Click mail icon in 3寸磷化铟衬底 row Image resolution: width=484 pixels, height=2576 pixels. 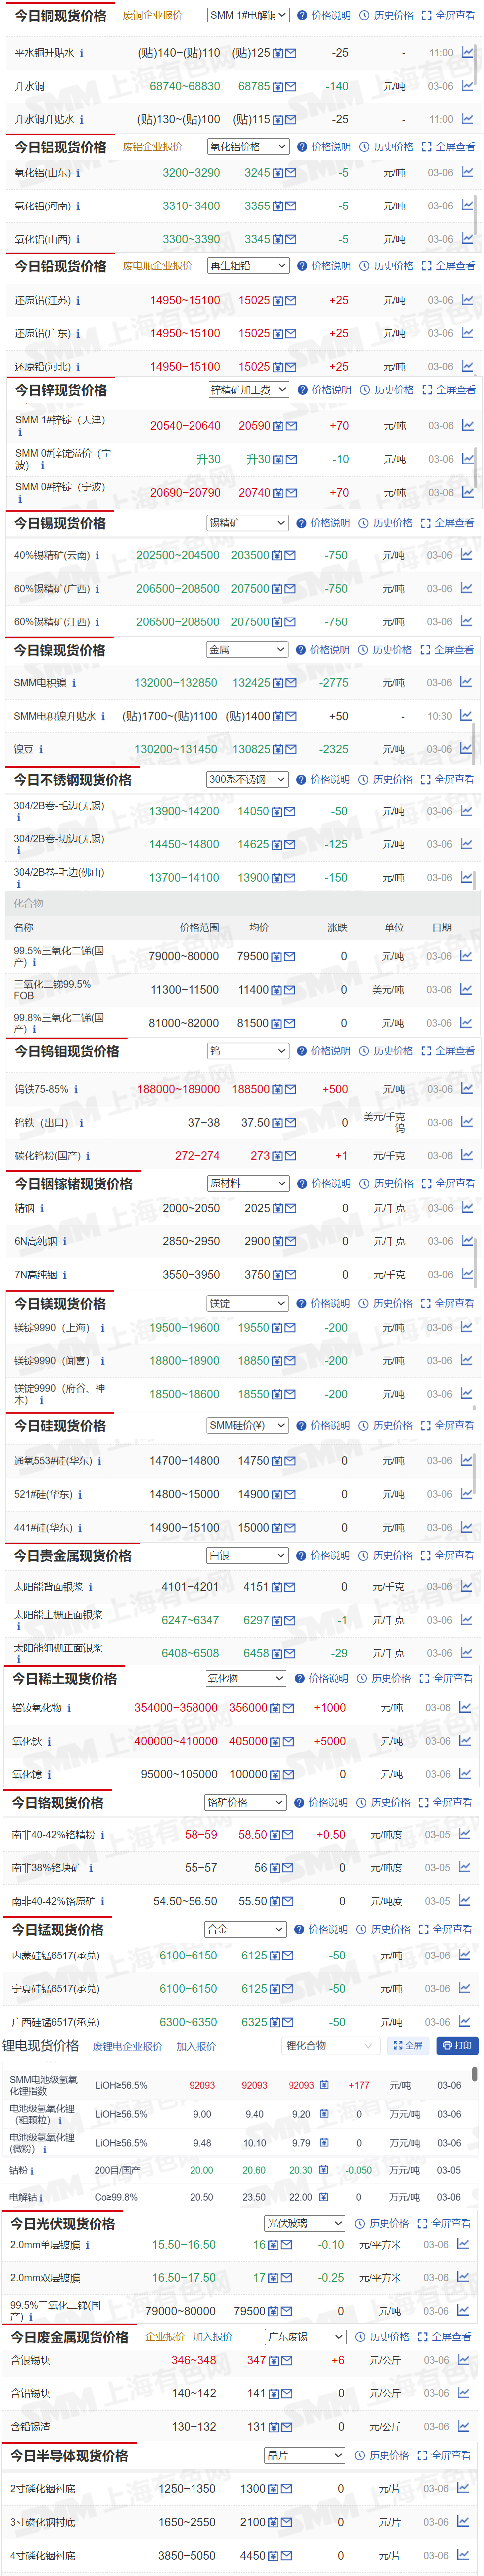[x=286, y=2523]
